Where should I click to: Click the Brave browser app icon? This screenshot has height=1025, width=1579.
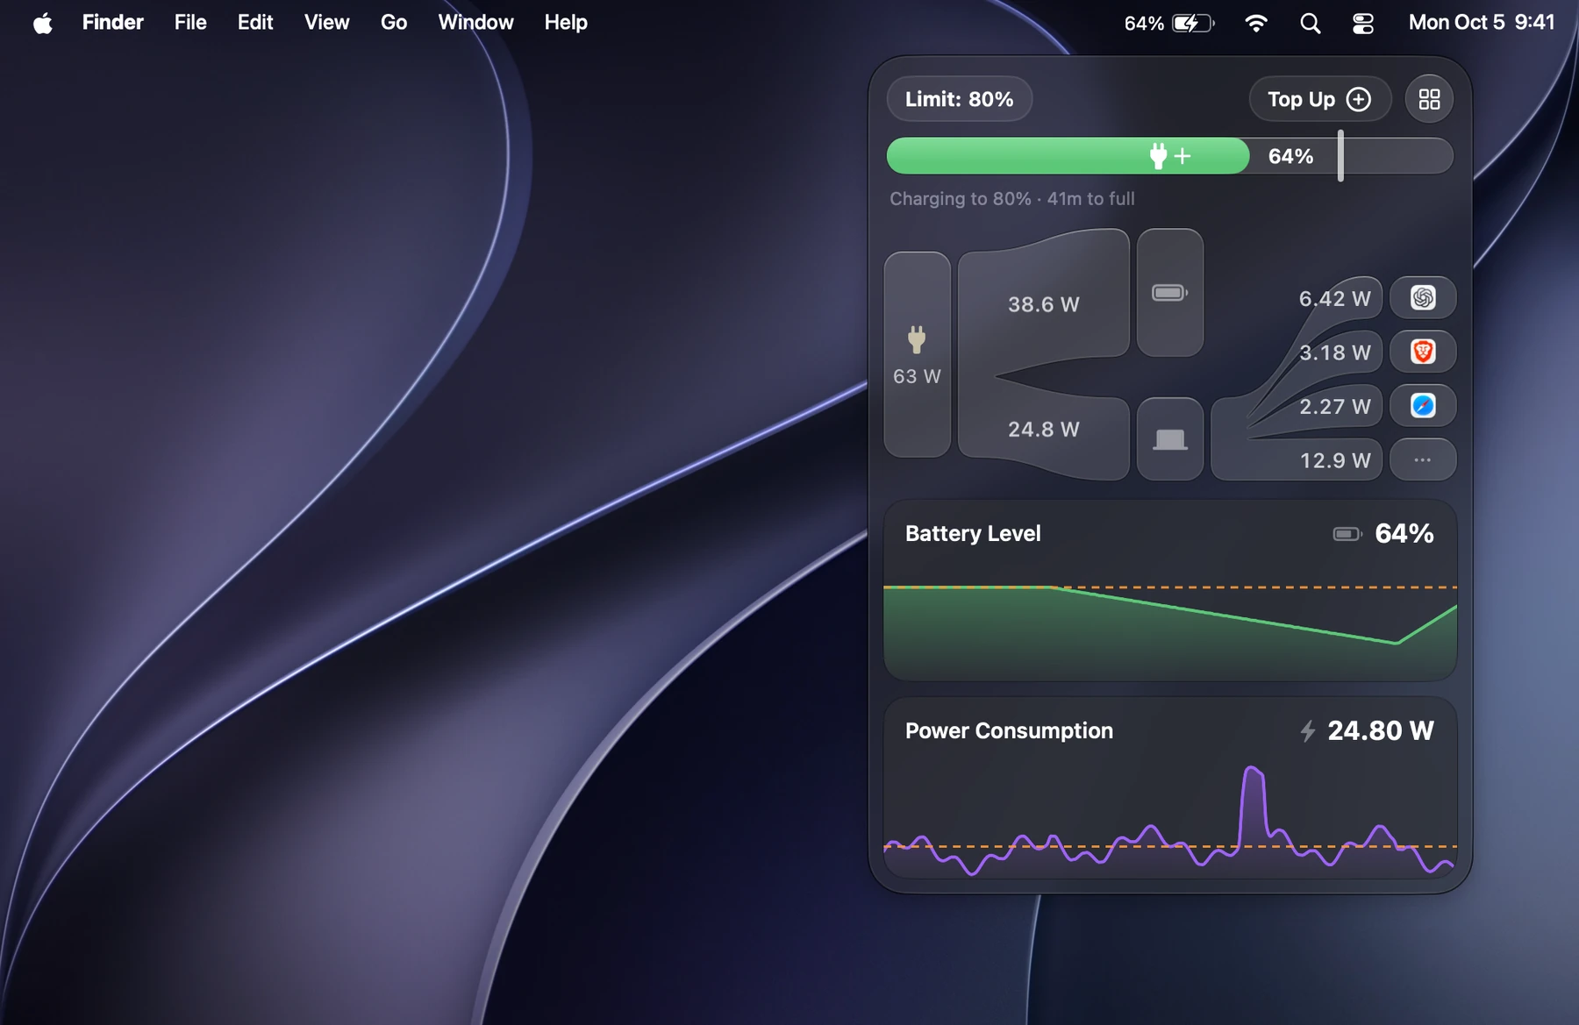(1423, 352)
